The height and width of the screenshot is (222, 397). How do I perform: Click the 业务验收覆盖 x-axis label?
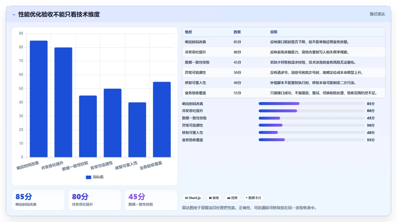(x=151, y=165)
